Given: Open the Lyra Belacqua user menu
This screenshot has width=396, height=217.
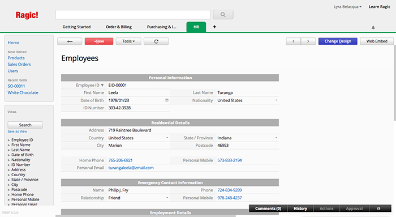Looking at the screenshot, I should pos(347,7).
